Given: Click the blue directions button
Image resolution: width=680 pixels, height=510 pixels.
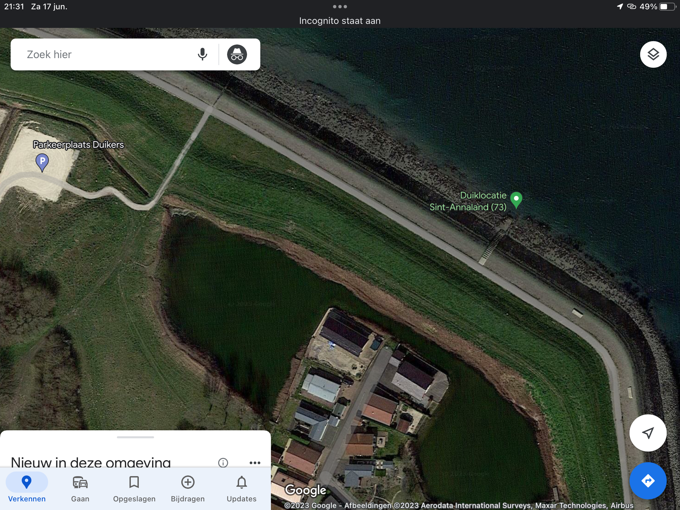Looking at the screenshot, I should (x=648, y=480).
